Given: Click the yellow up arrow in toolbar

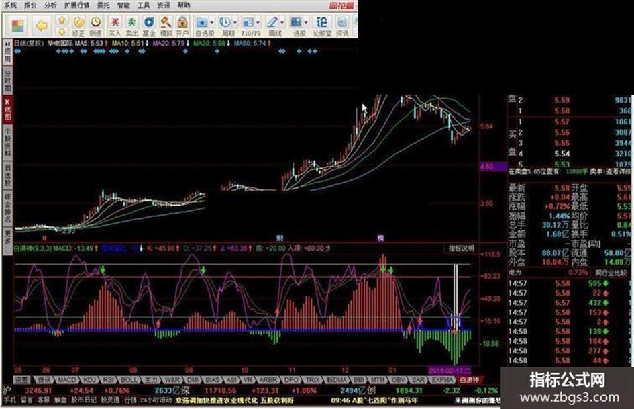Looking at the screenshot, I should coord(62,20).
